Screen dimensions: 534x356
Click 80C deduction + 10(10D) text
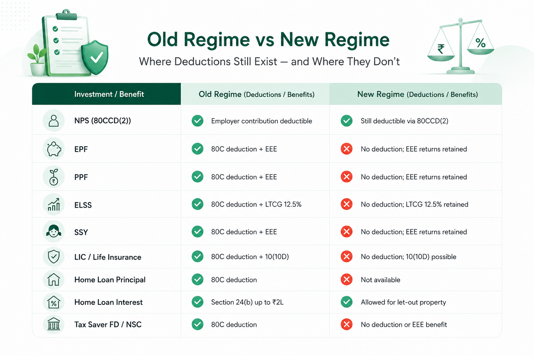(250, 257)
